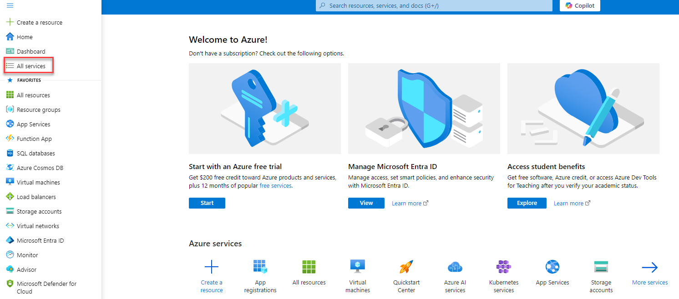Open Home from the sidebar
679x299 pixels.
click(x=25, y=37)
